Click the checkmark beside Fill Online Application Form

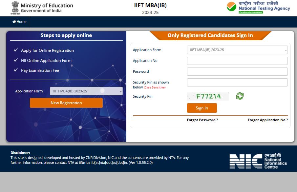pos(16,60)
